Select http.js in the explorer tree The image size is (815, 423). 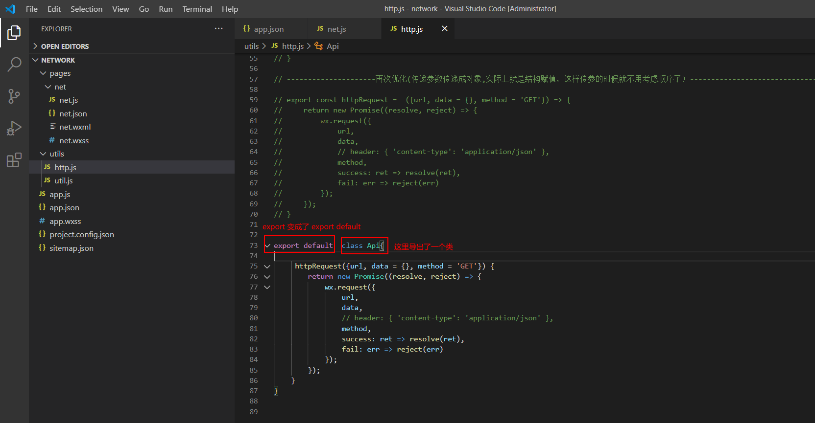(132, 167)
